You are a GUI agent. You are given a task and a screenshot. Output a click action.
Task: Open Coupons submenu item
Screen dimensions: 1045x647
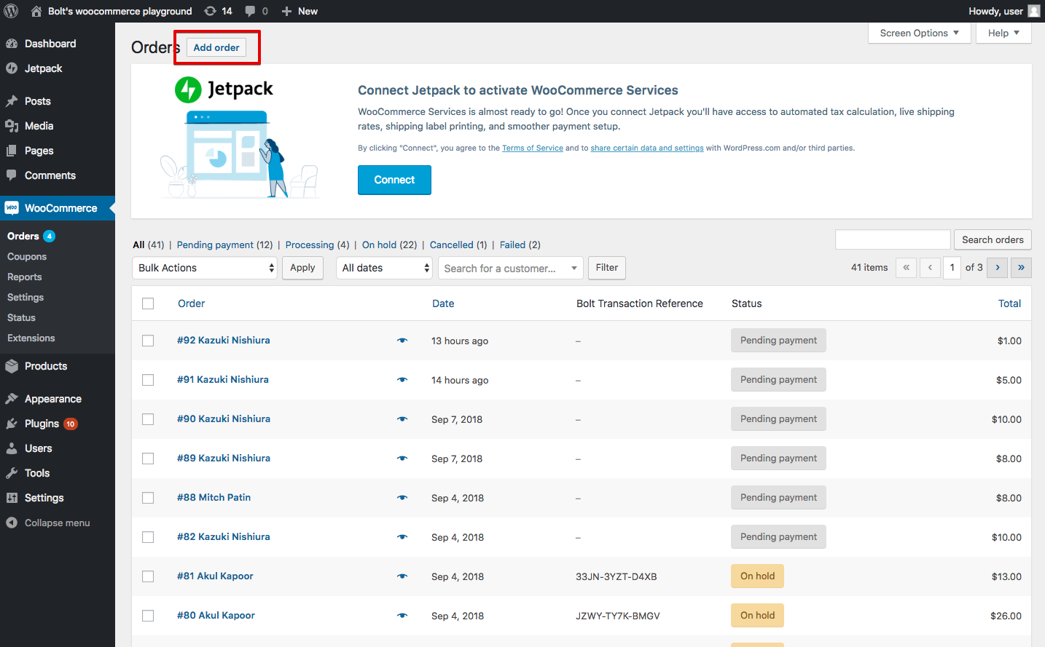(x=27, y=256)
